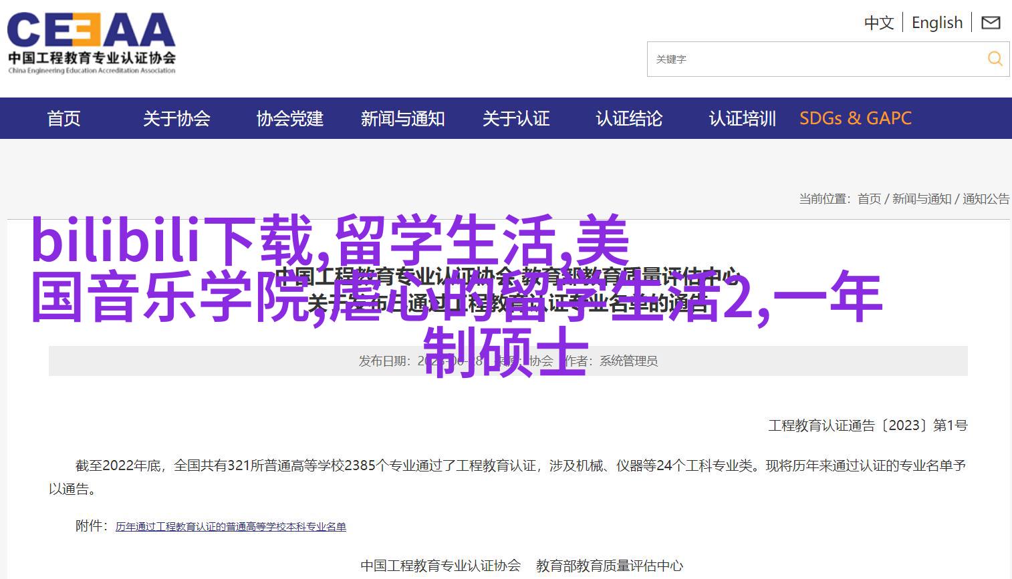Click the 截至2022年底 paragraph text

click(507, 477)
